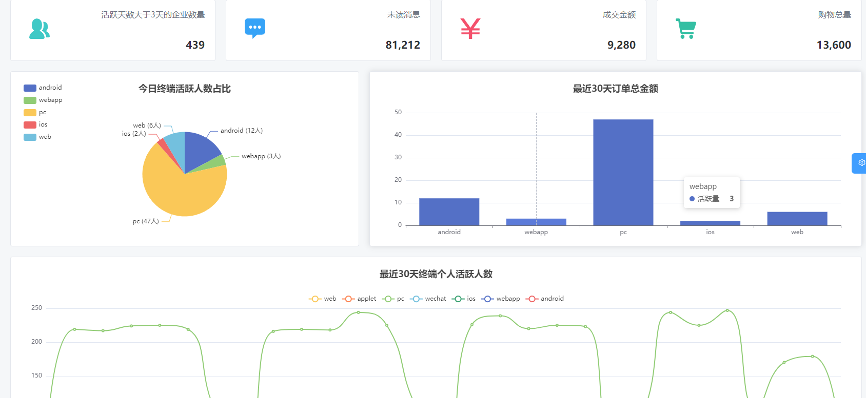Click the webapp bar in order chart
Screen dimensions: 866x398
point(536,222)
